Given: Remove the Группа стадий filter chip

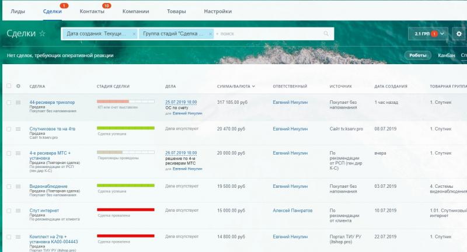Looking at the screenshot, I should (210, 34).
